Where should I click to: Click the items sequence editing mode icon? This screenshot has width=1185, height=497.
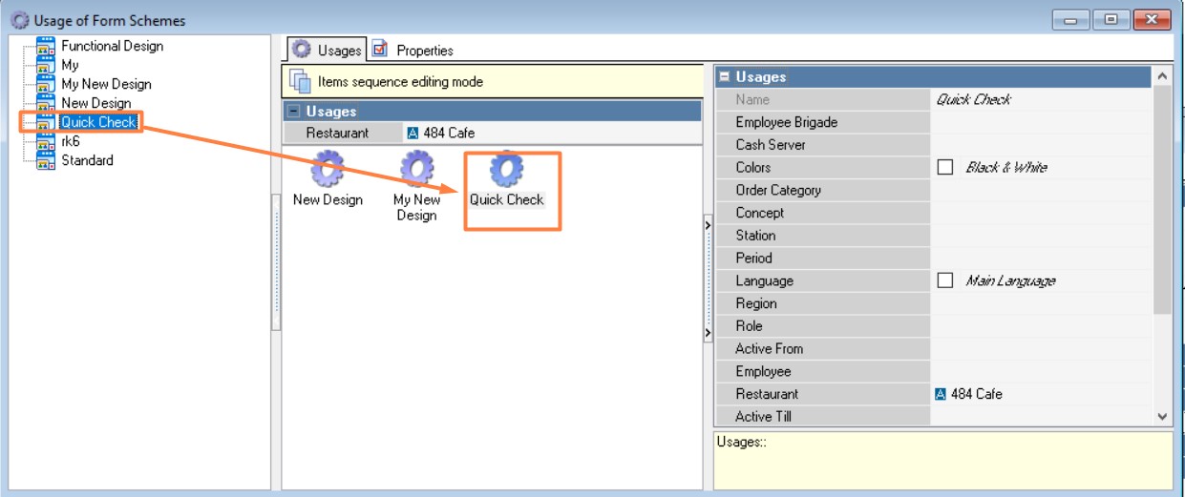(x=301, y=82)
